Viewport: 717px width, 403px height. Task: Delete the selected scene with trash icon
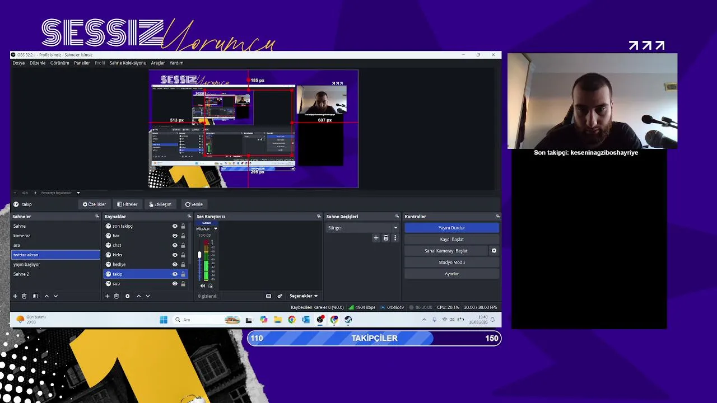[25, 296]
